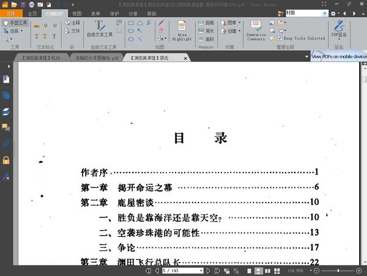Switch to the 视图 (View) ribbon tab
The width and height of the screenshot is (367, 276).
coord(77,14)
